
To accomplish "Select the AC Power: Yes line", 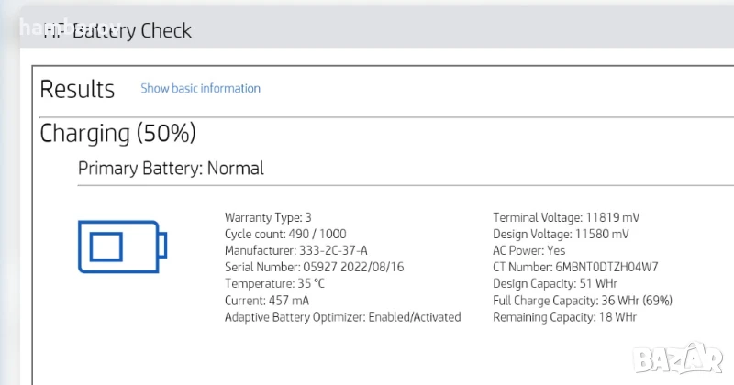I will coord(529,251).
